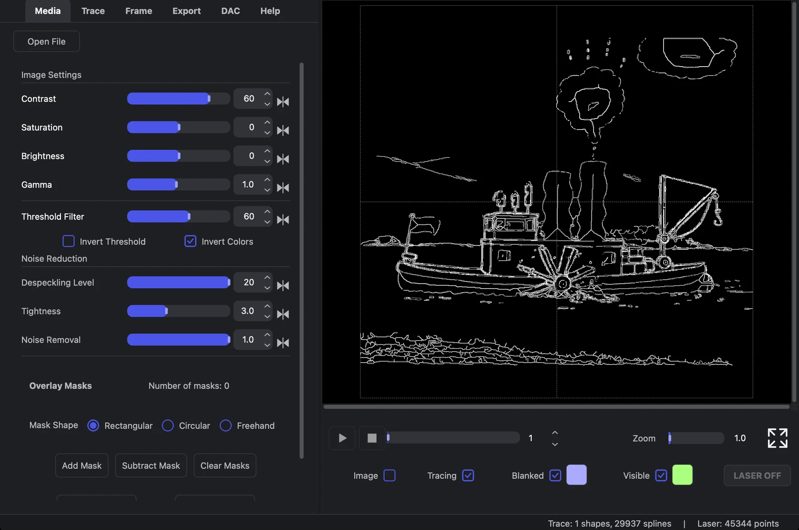The image size is (799, 530).
Task: Click the LASER OFF button
Action: point(757,475)
